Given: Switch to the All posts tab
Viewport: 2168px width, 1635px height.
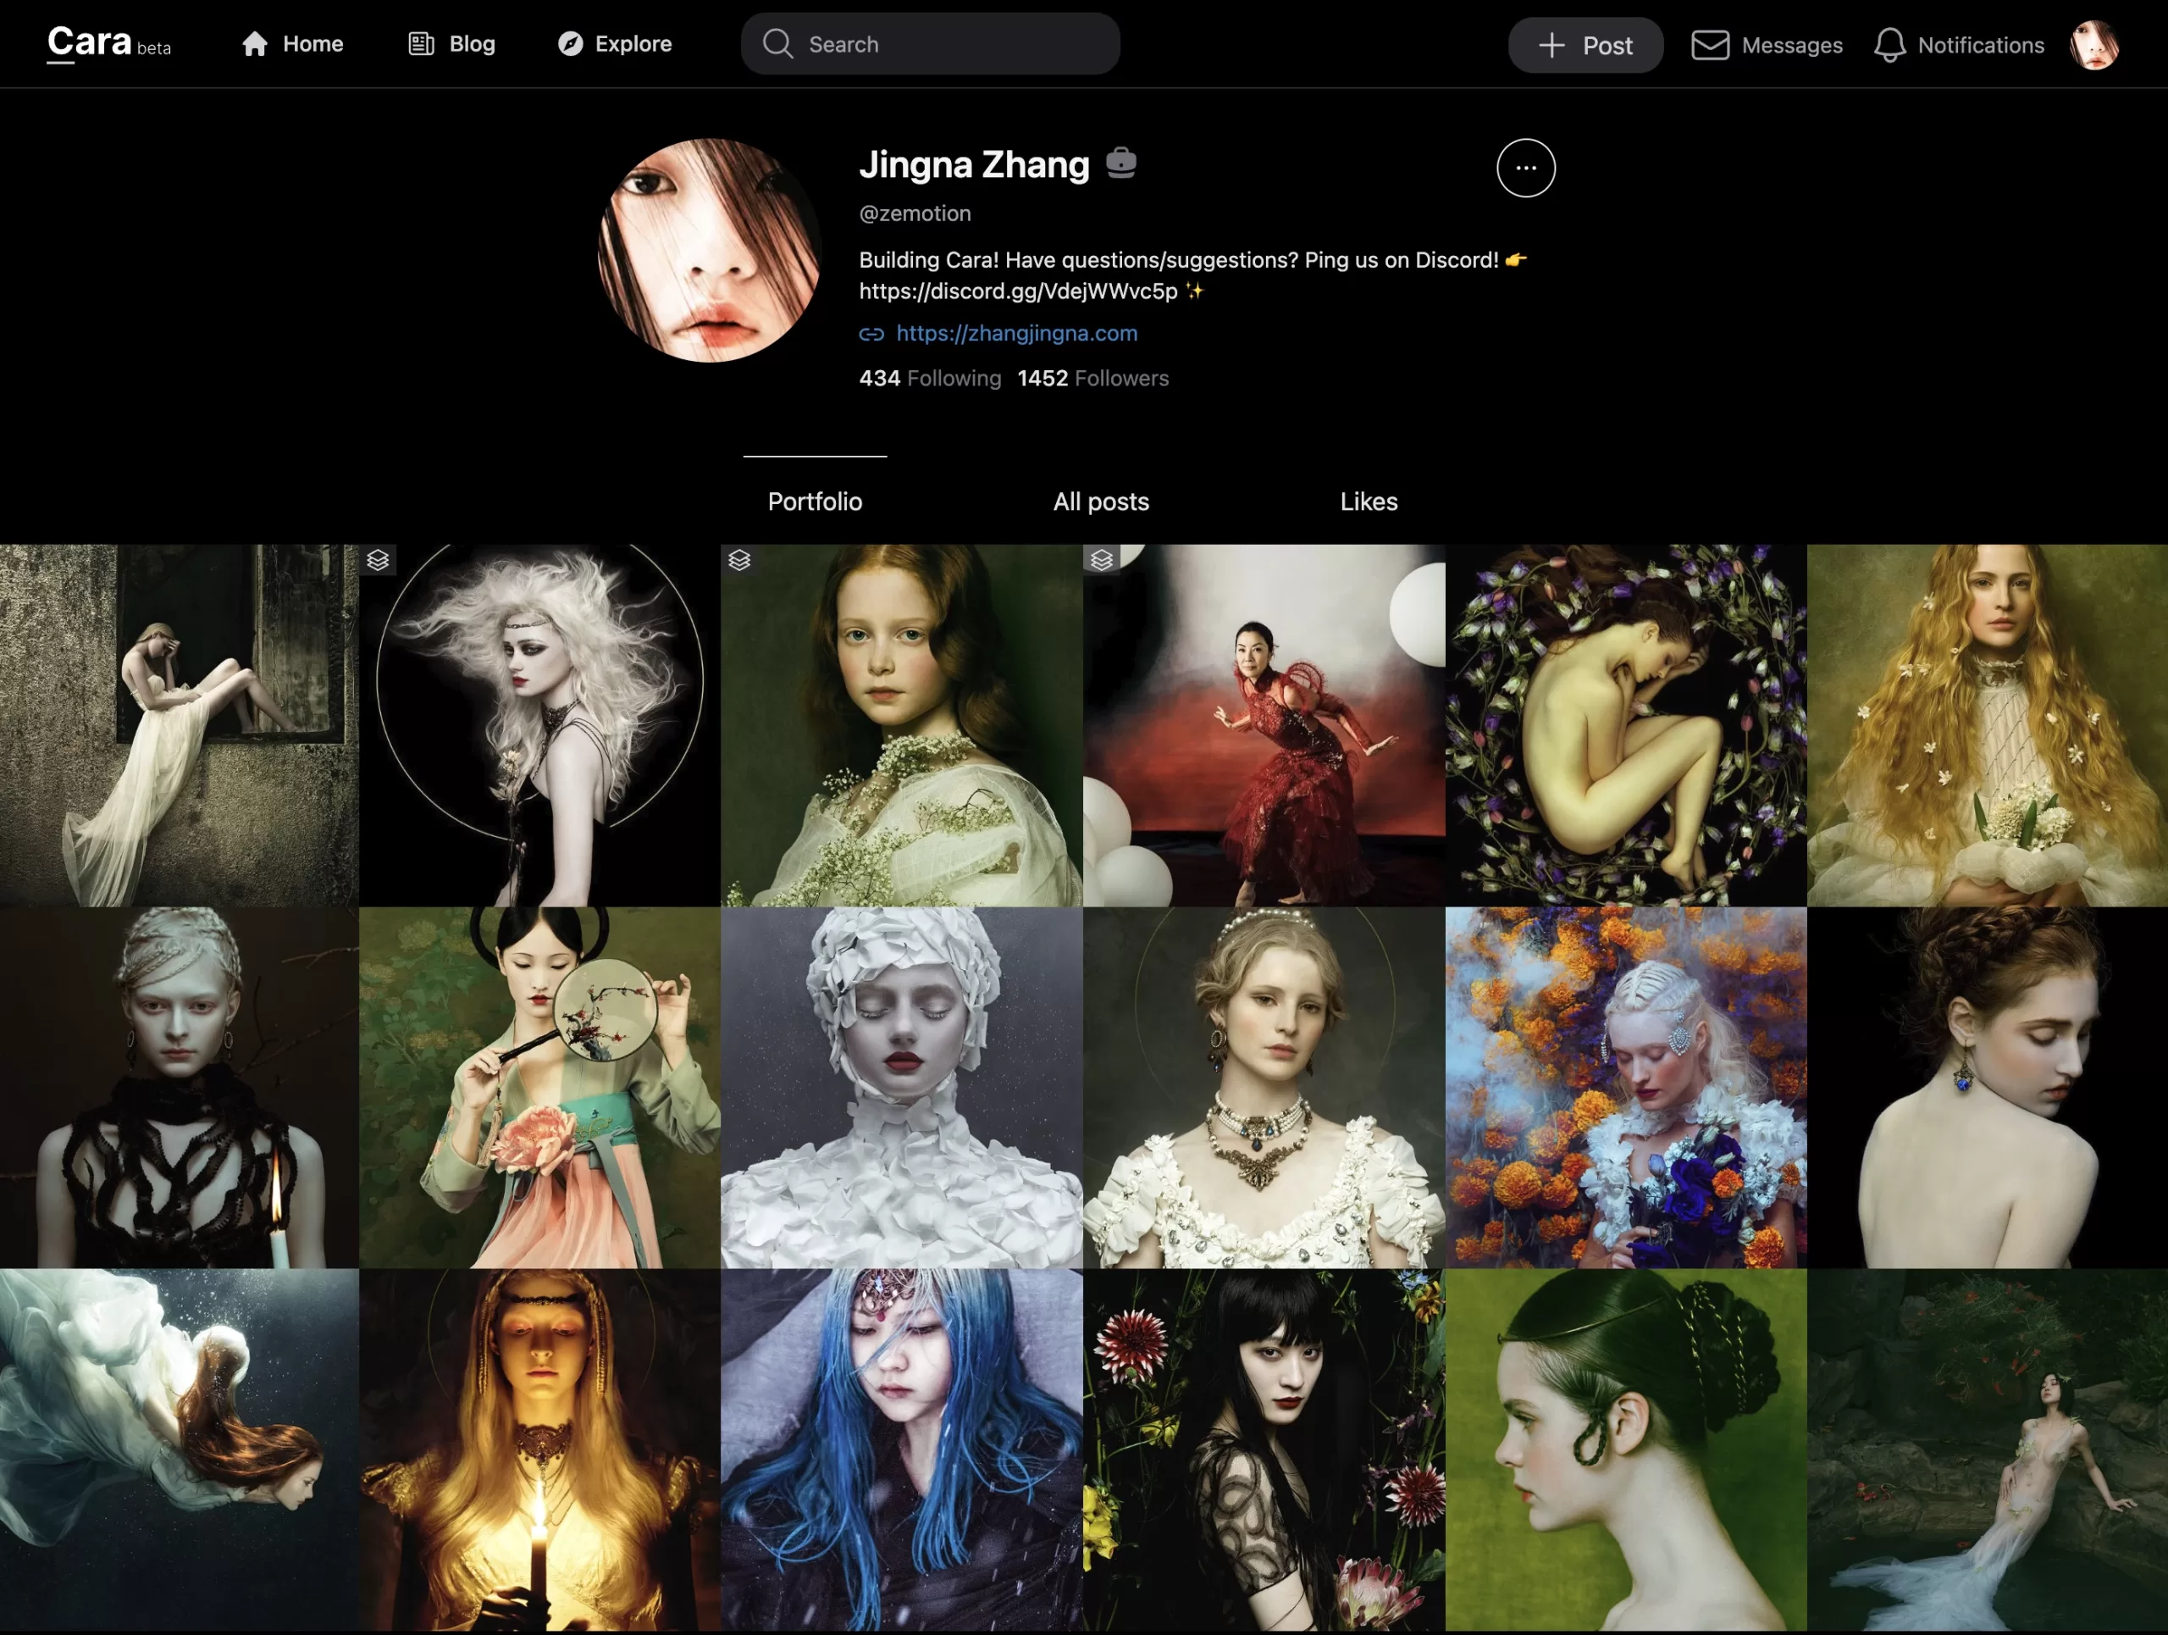Looking at the screenshot, I should pyautogui.click(x=1101, y=502).
